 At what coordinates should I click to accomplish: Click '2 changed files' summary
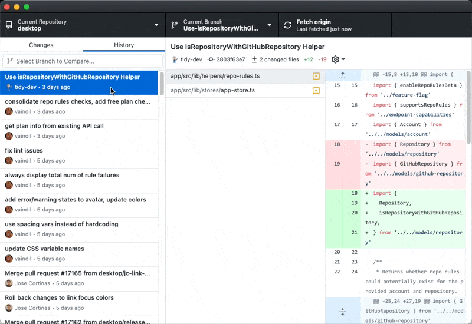coord(279,59)
